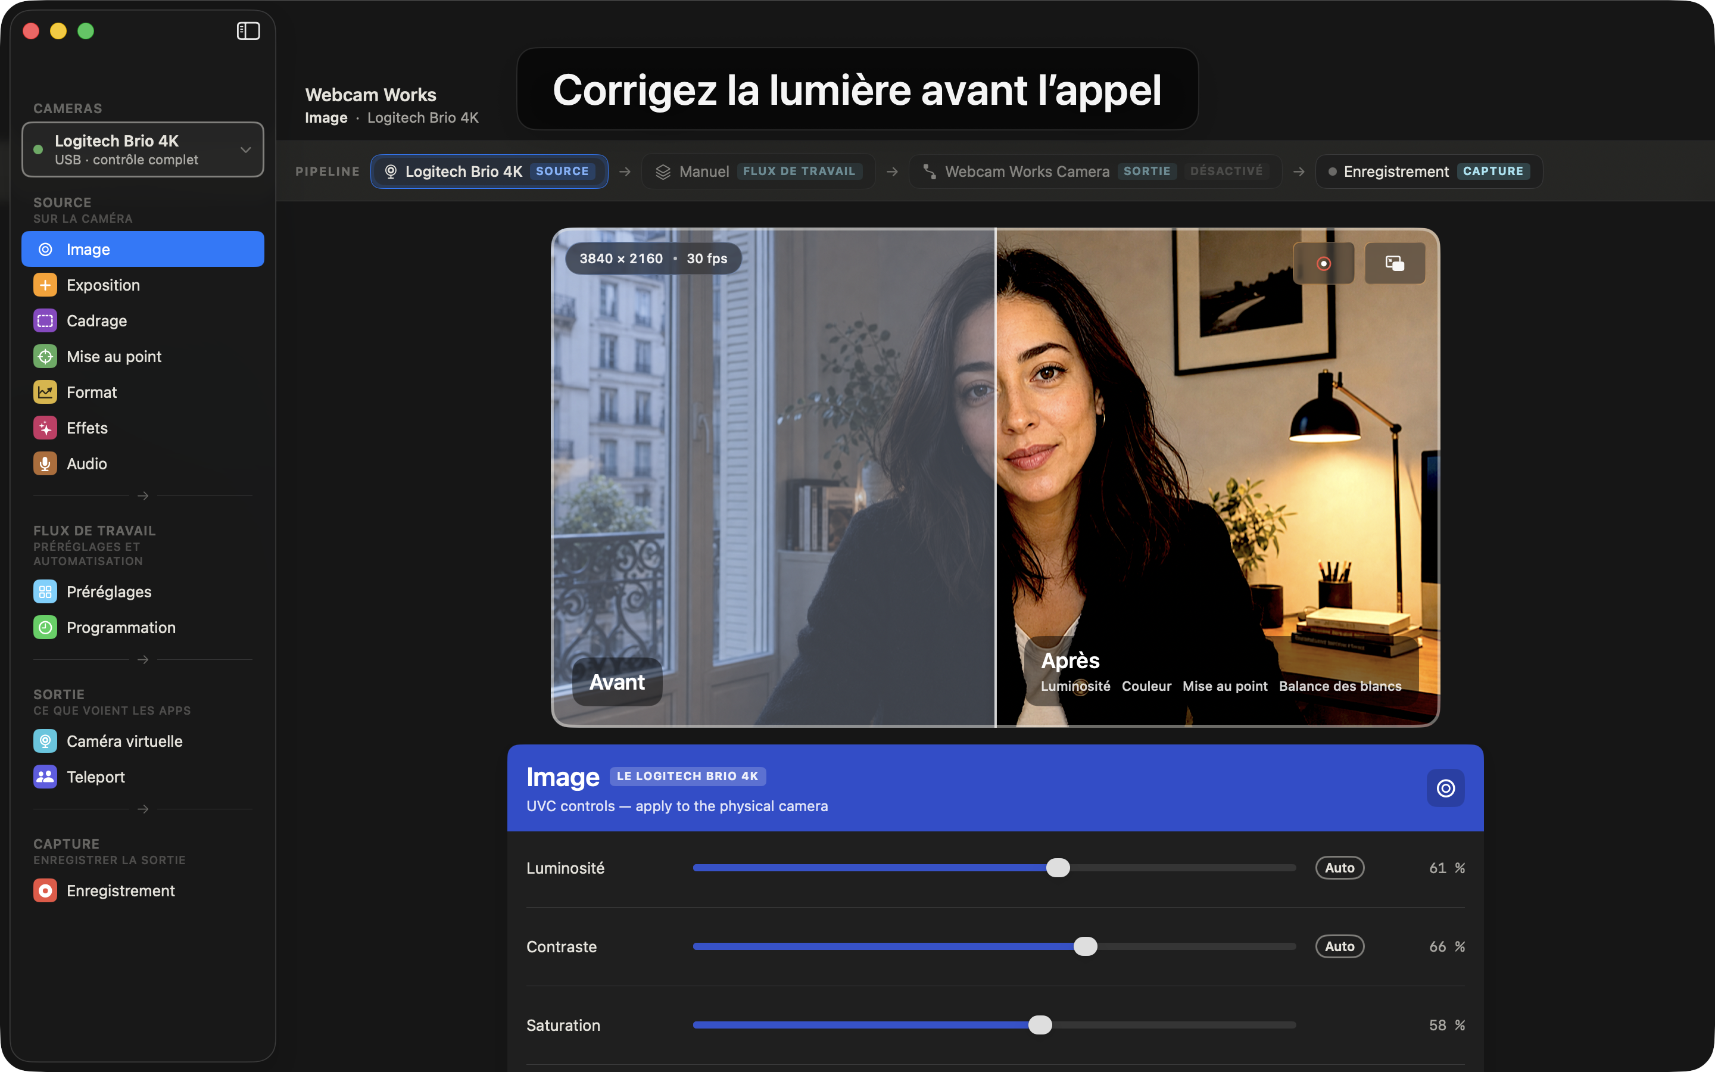Go to the Effets section
Viewport: 1715px width, 1072px height.
pos(142,428)
